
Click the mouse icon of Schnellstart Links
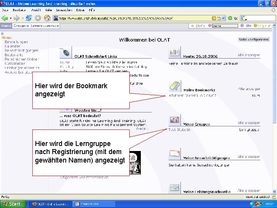click(x=66, y=52)
